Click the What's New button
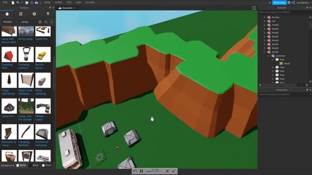The image size is (312, 175). click(279, 2)
